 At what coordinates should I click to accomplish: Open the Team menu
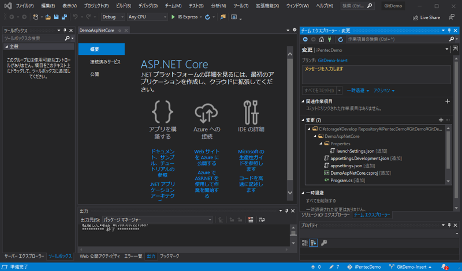point(173,6)
